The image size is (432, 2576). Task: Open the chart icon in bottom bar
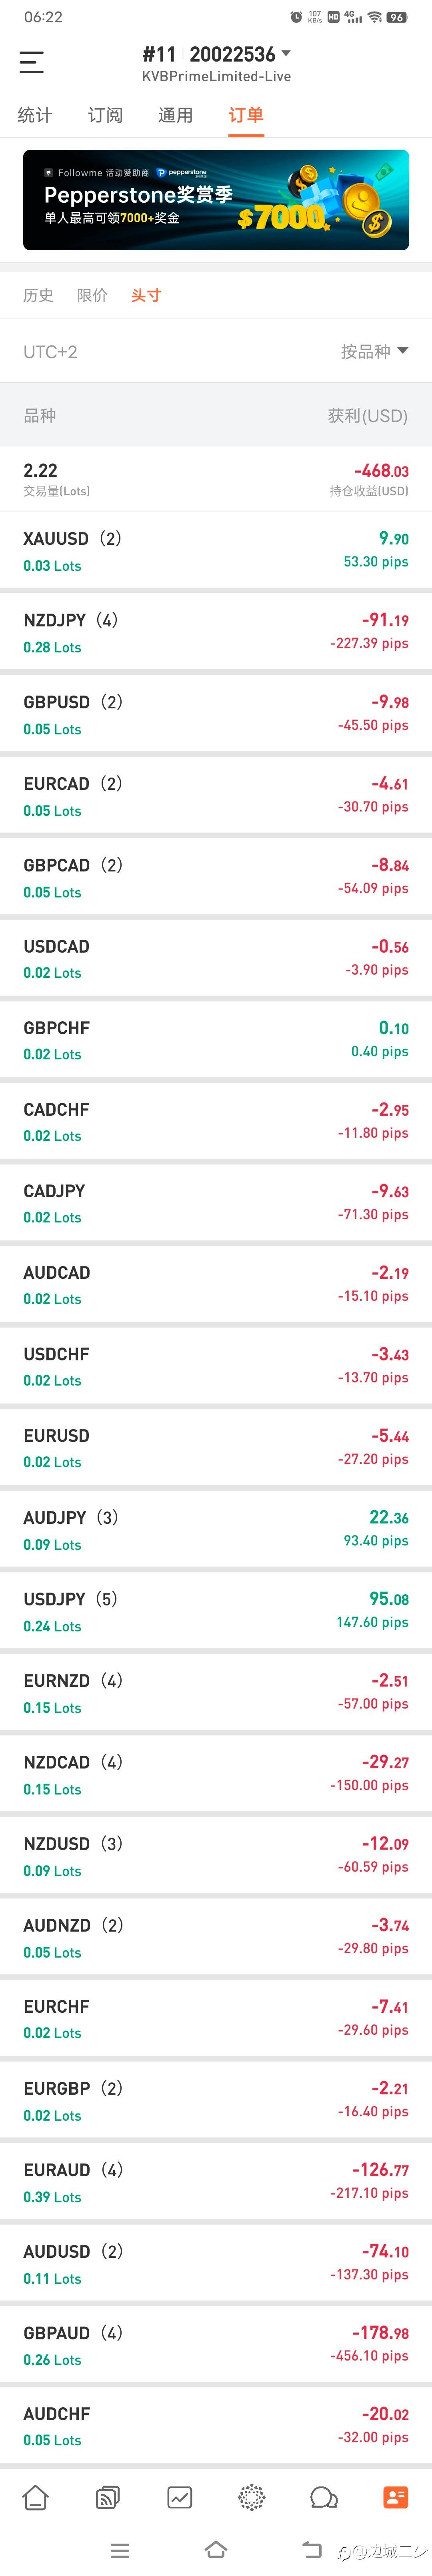[180, 2497]
